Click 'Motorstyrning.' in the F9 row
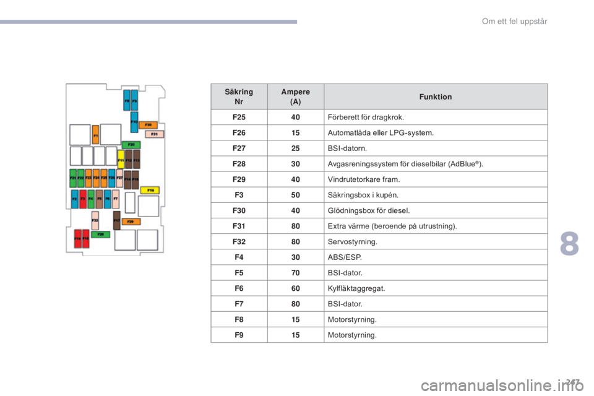The image size is (594, 396). click(x=352, y=335)
